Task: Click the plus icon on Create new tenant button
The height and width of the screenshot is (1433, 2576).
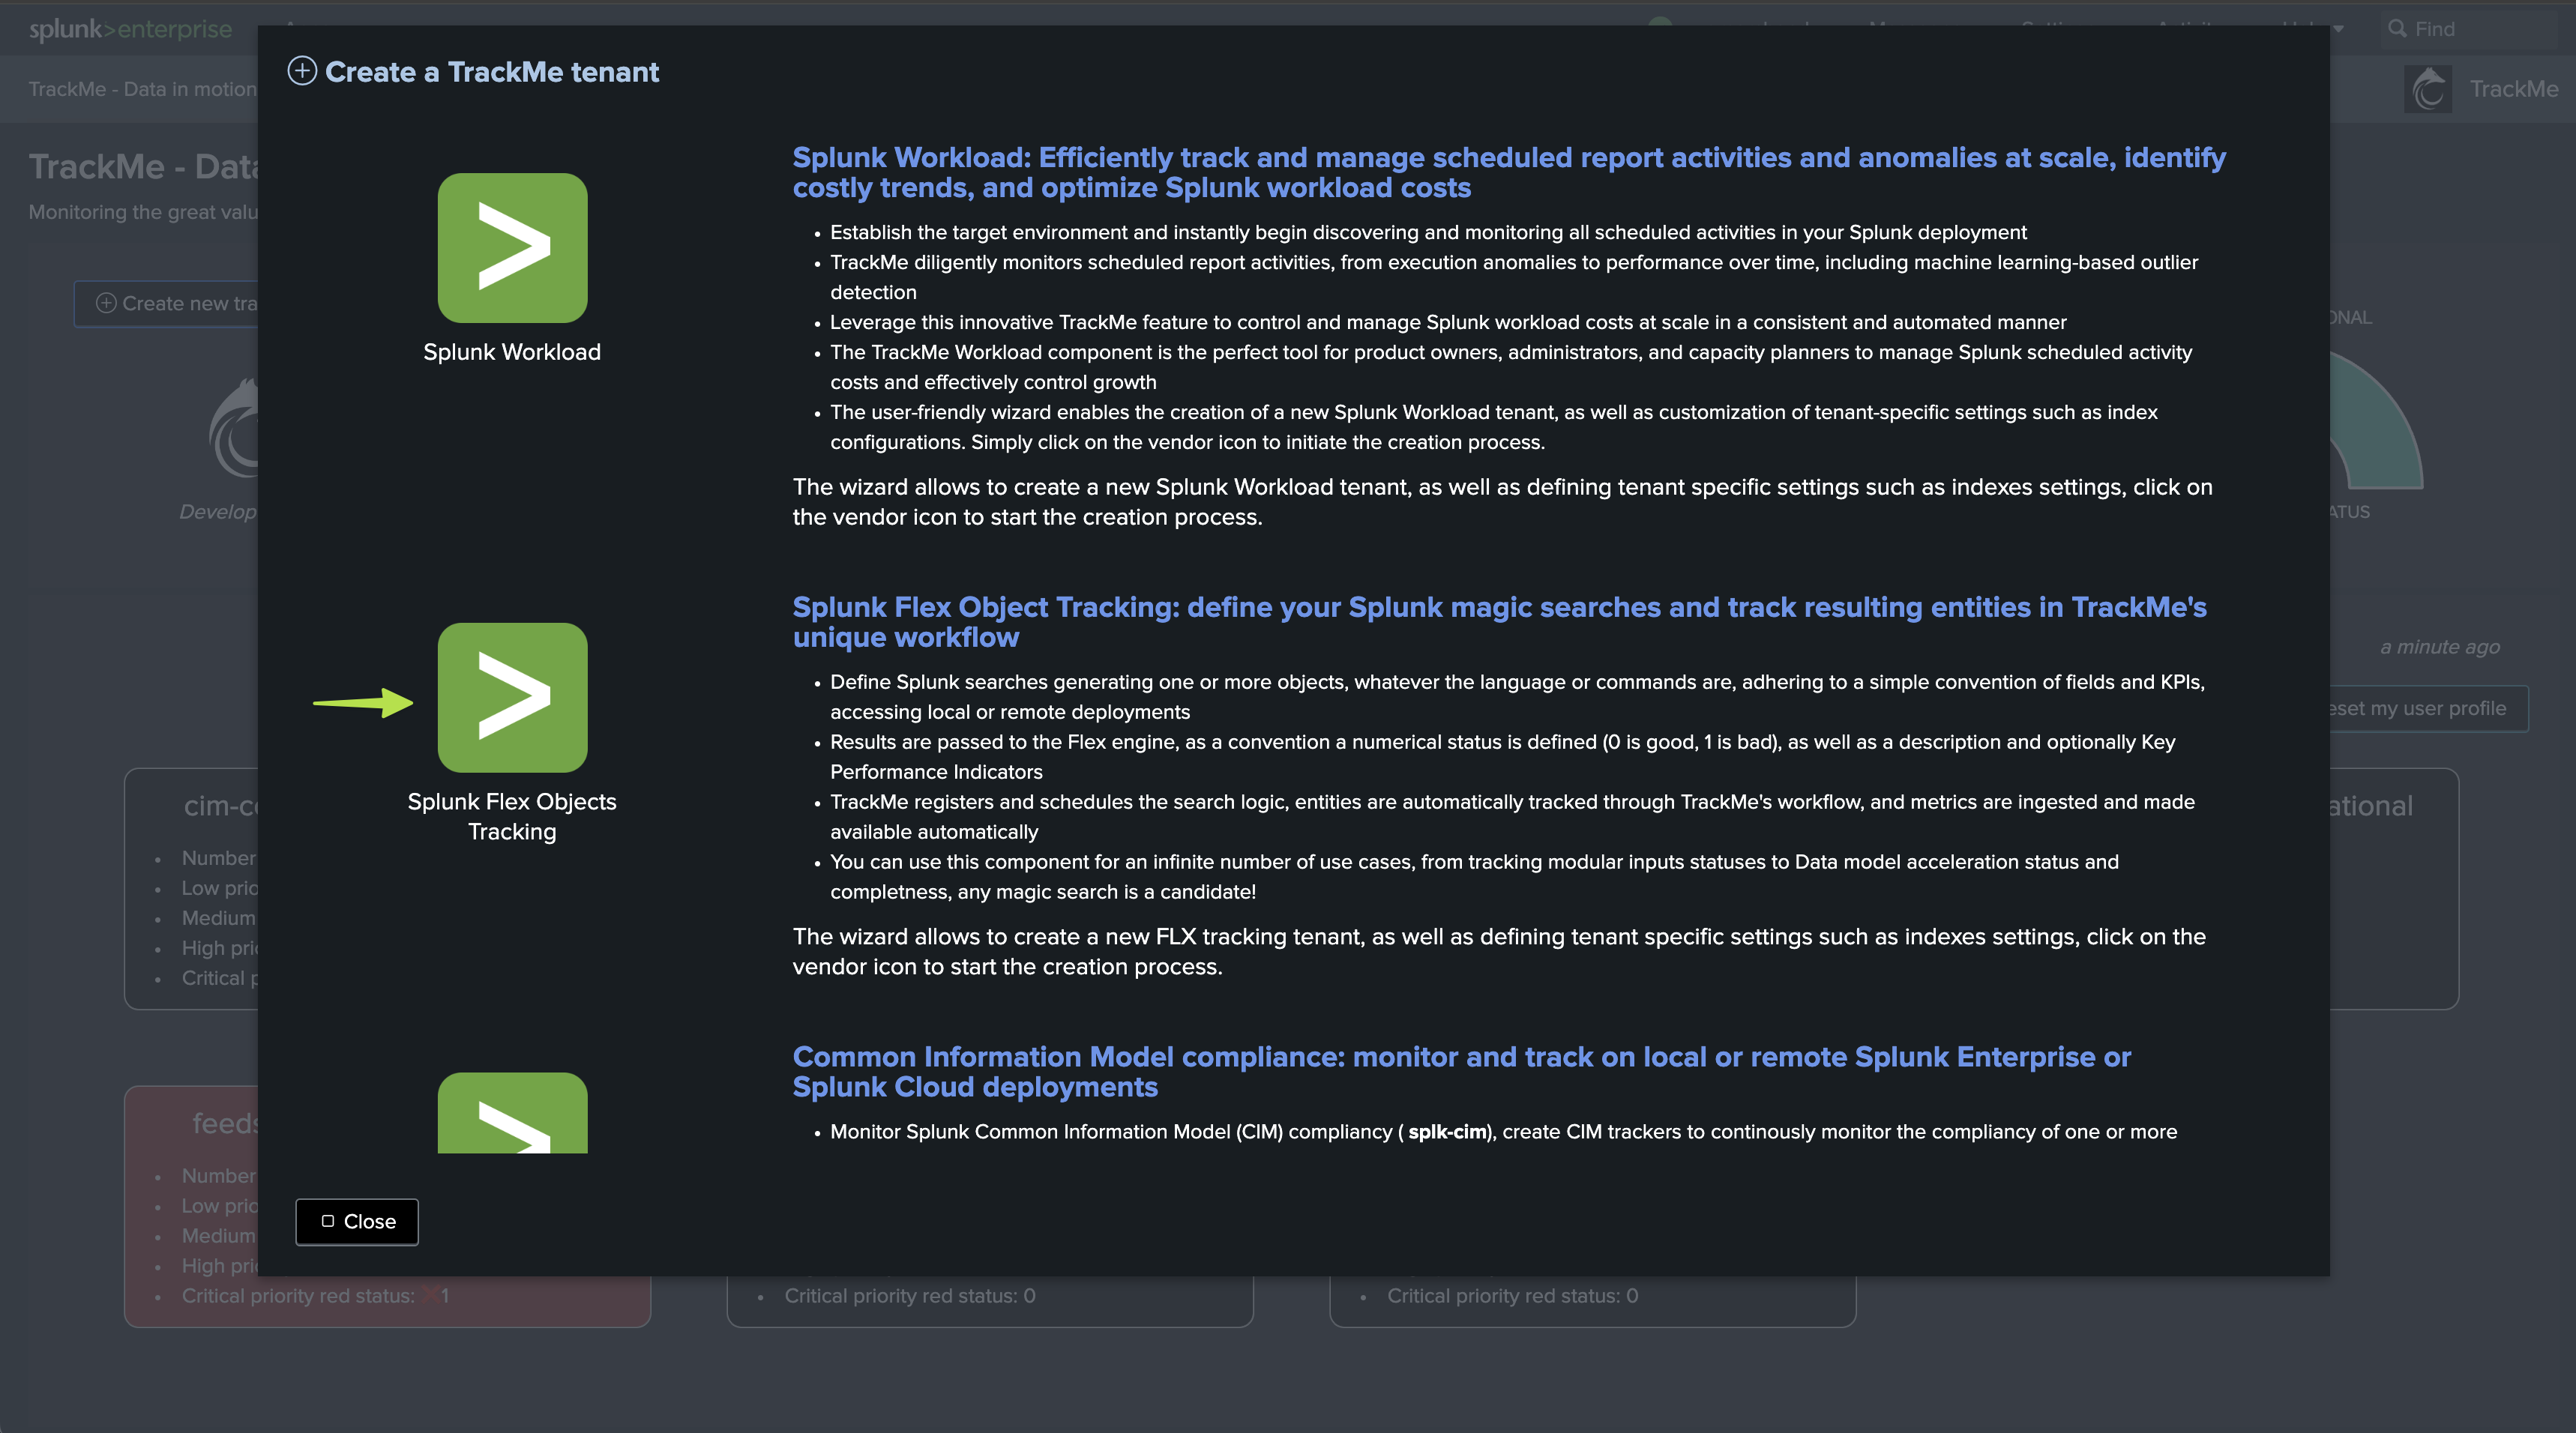Action: (x=106, y=303)
